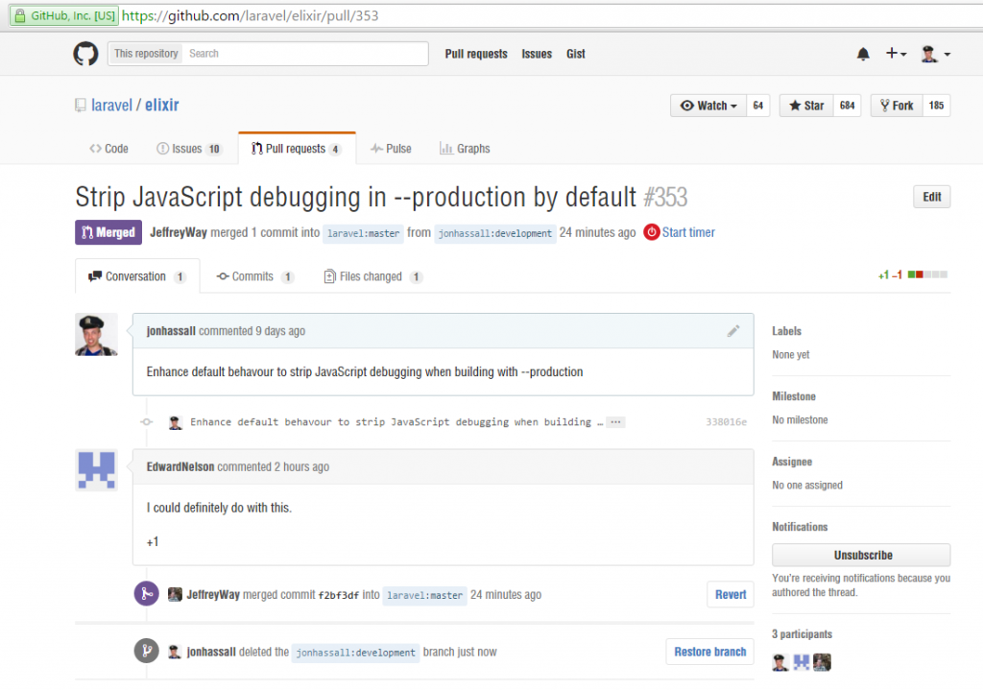Expand the commit message ellipsis button
The height and width of the screenshot is (690, 983).
tap(615, 421)
